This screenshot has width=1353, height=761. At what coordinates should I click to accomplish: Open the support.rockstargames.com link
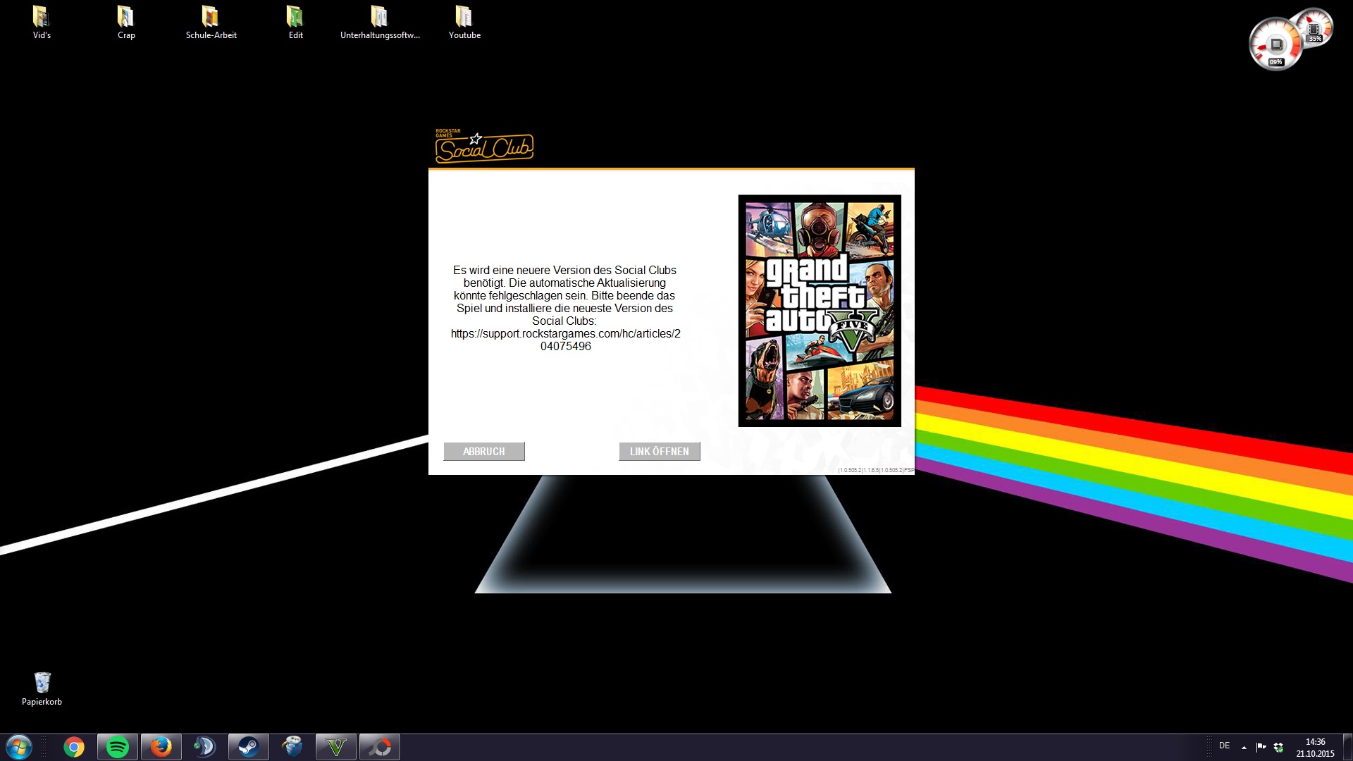(x=659, y=451)
